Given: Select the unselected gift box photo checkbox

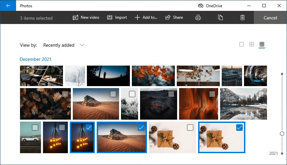Looking at the screenshot, I should (x=190, y=128).
